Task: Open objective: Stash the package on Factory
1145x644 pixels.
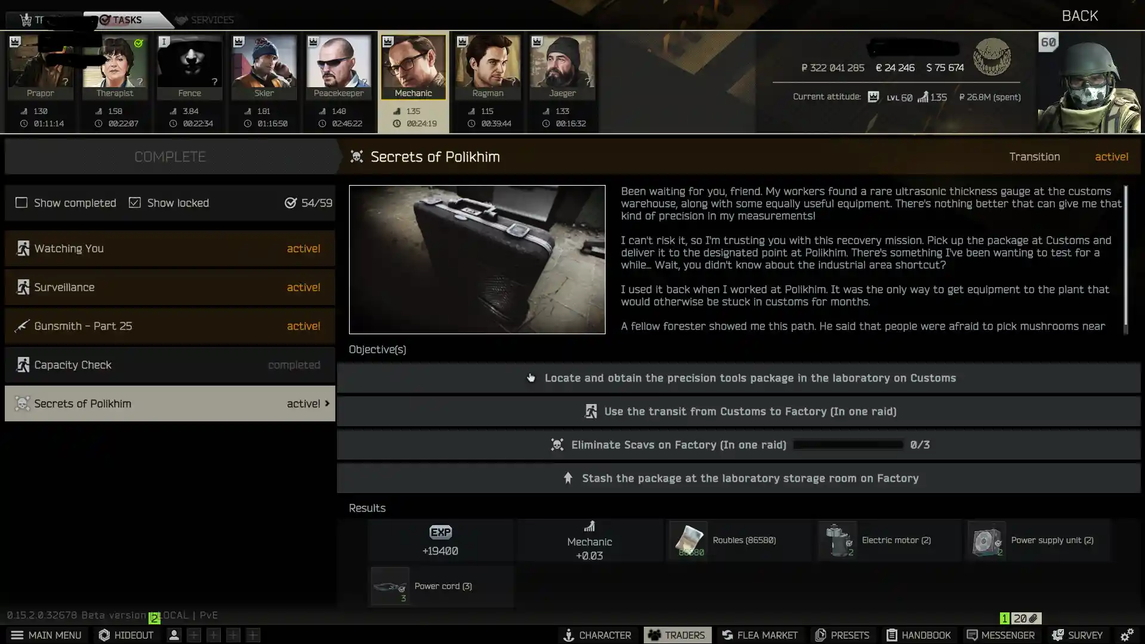Action: pos(739,478)
